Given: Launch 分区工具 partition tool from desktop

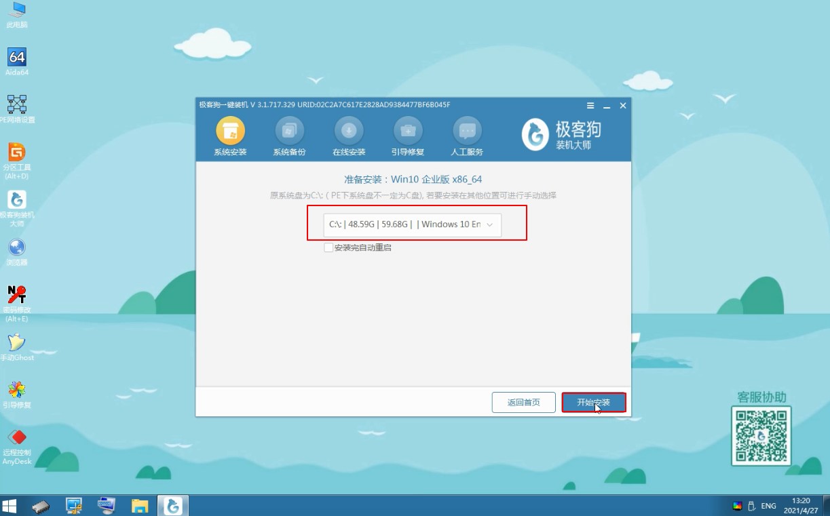Looking at the screenshot, I should 16,156.
